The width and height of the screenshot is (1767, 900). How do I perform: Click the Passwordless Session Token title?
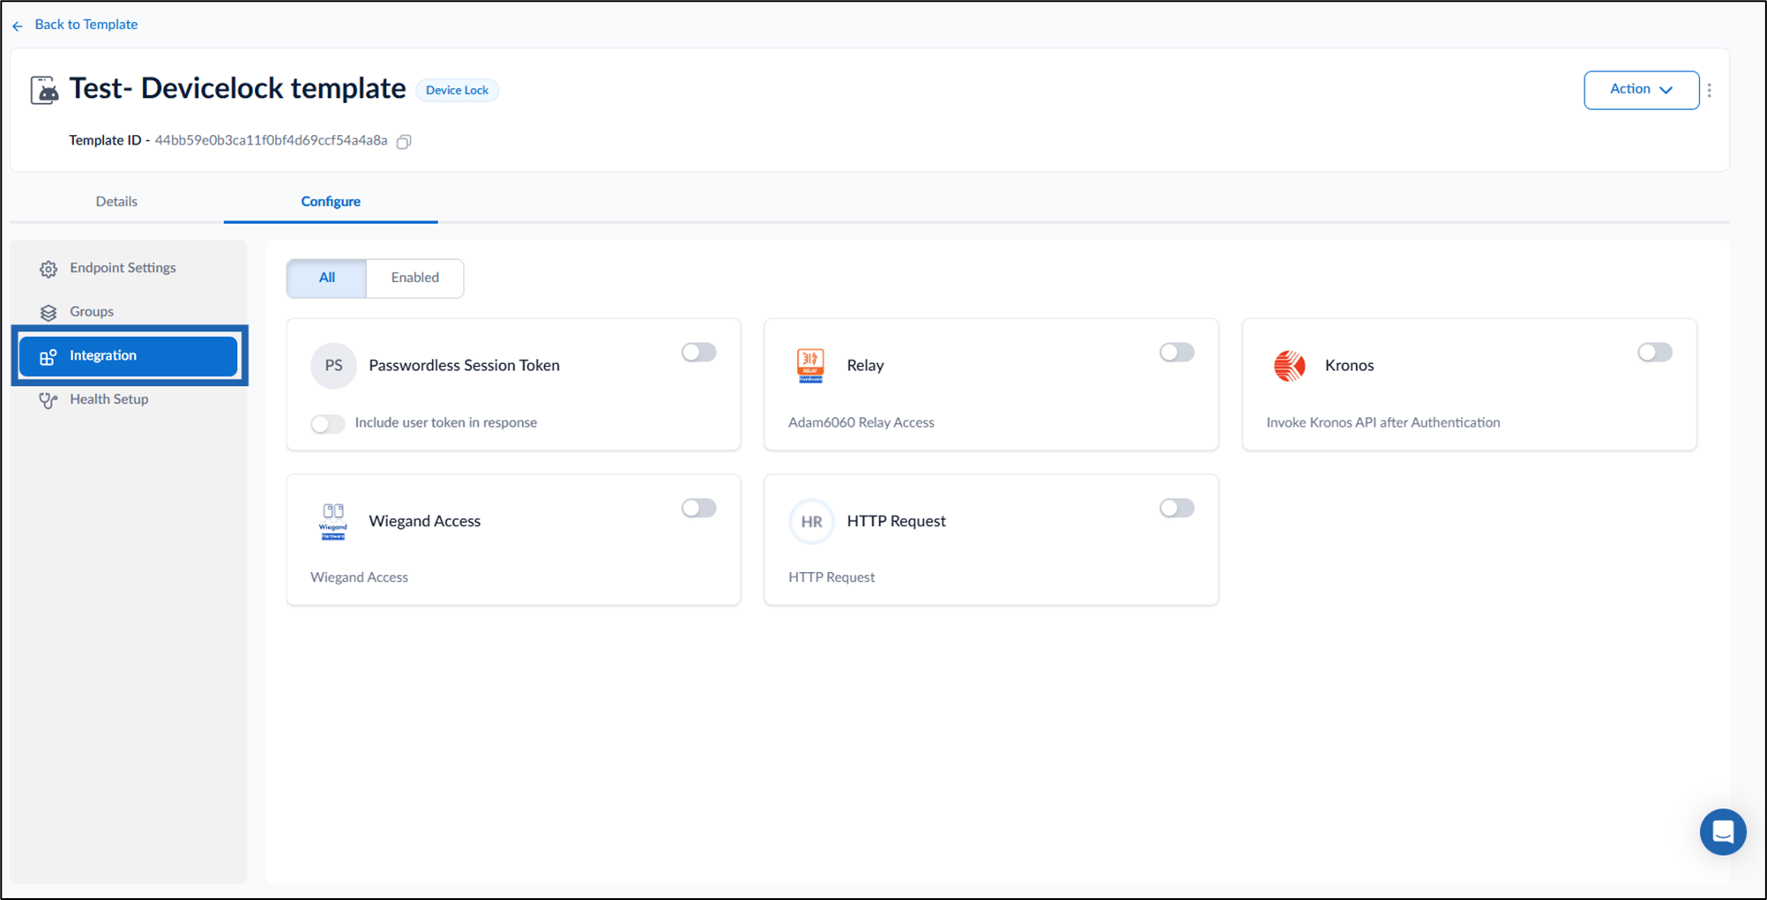tap(464, 365)
